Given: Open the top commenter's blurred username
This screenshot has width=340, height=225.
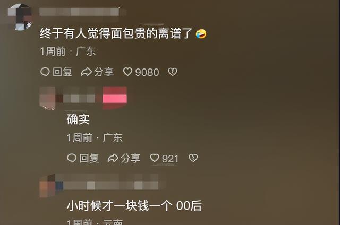Looking at the screenshot, I should (79, 12).
